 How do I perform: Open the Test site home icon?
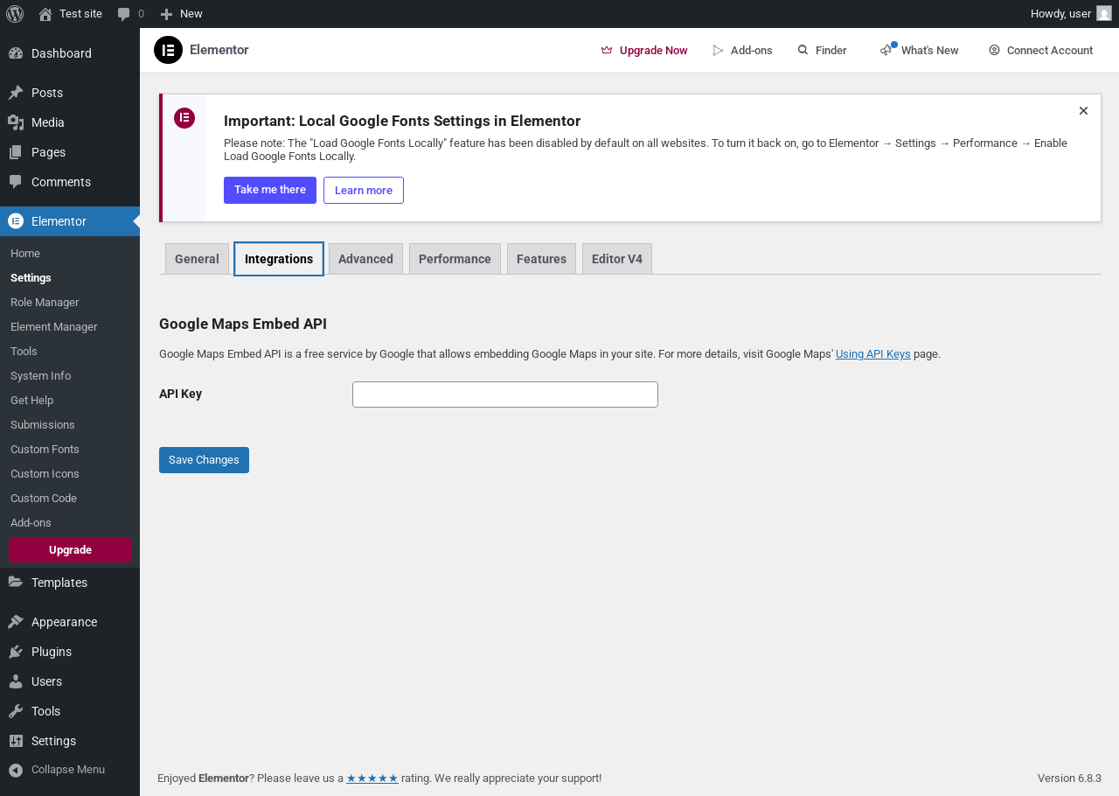pos(45,14)
